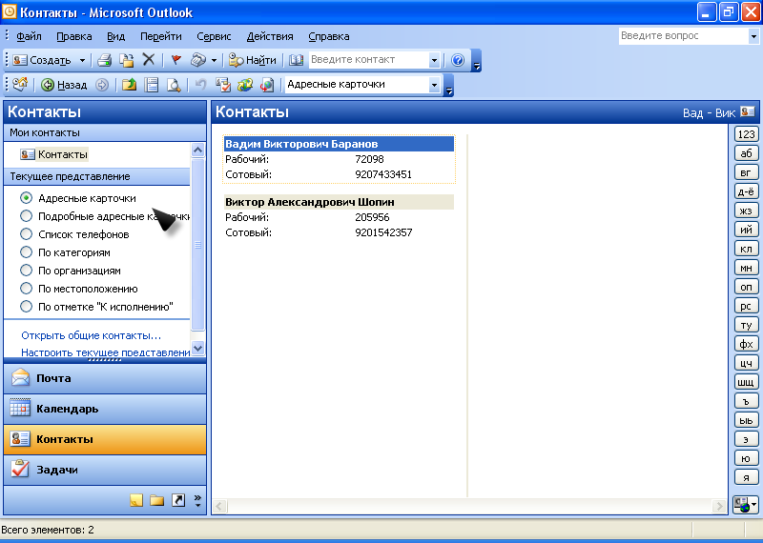Image resolution: width=763 pixels, height=543 pixels.
Task: Open the Действия menu
Action: (x=270, y=36)
